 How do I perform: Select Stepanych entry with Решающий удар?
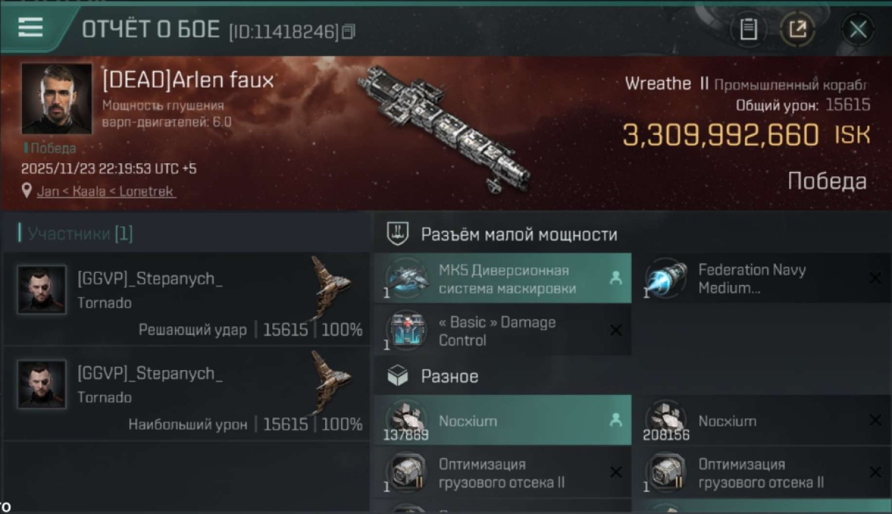187,298
